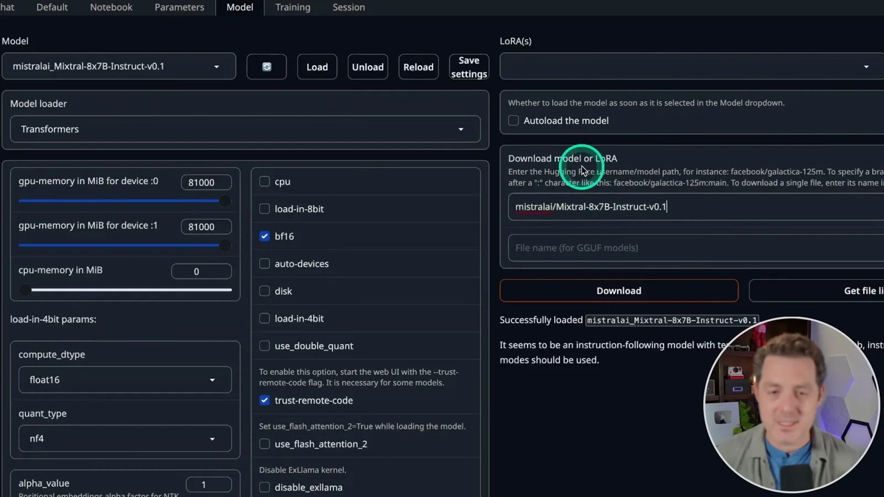Viewport: 884px width, 497px height.
Task: Click the Unload button
Action: [368, 67]
